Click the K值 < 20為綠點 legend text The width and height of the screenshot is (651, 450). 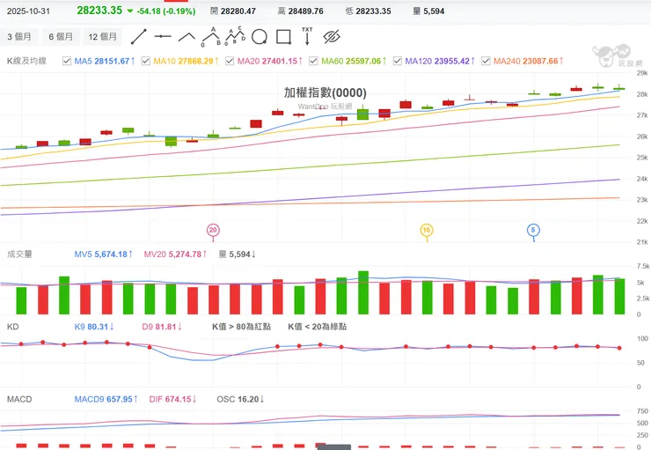point(318,327)
